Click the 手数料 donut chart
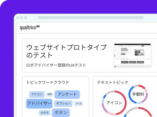The image size is (157, 117). tap(138, 94)
